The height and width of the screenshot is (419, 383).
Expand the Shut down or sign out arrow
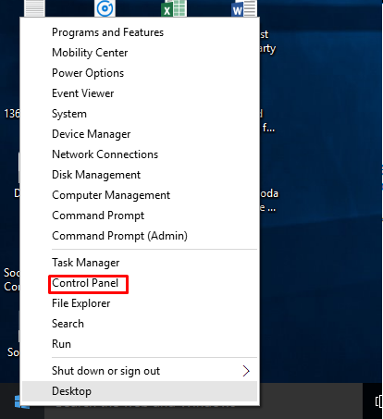click(x=246, y=371)
